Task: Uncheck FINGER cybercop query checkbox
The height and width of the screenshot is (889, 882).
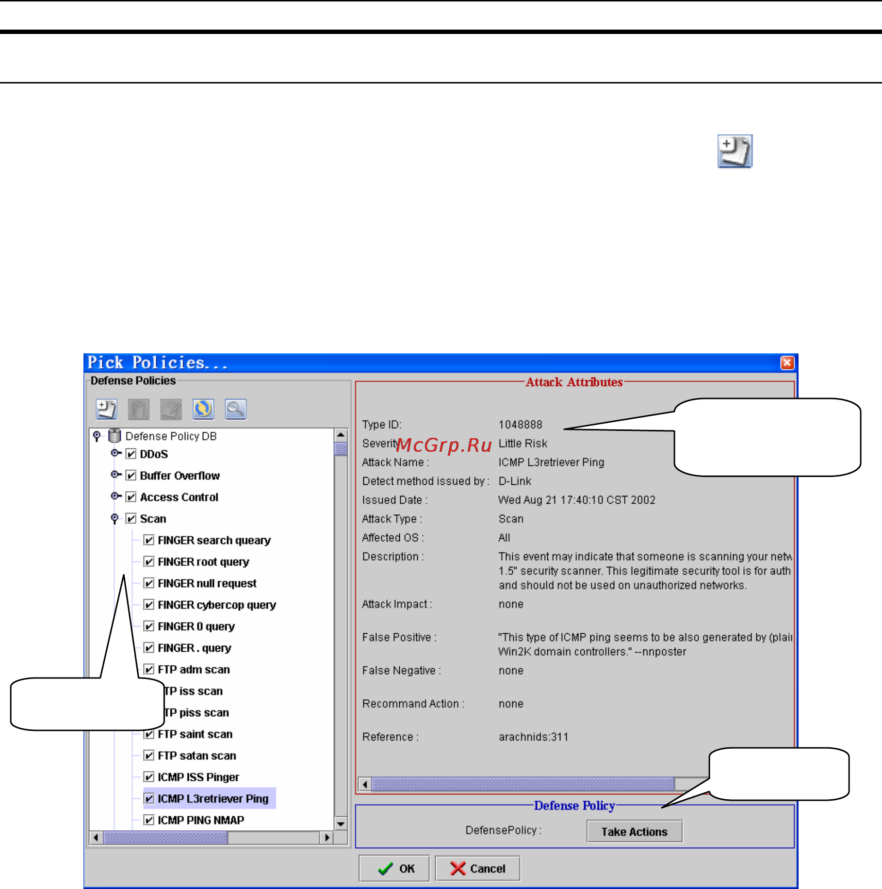Action: (x=149, y=605)
